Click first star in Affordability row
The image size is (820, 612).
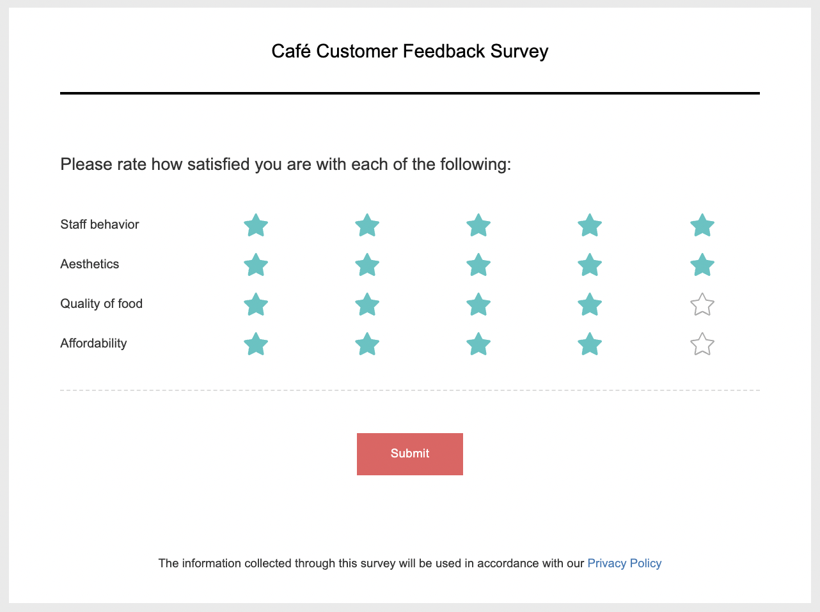click(x=256, y=344)
